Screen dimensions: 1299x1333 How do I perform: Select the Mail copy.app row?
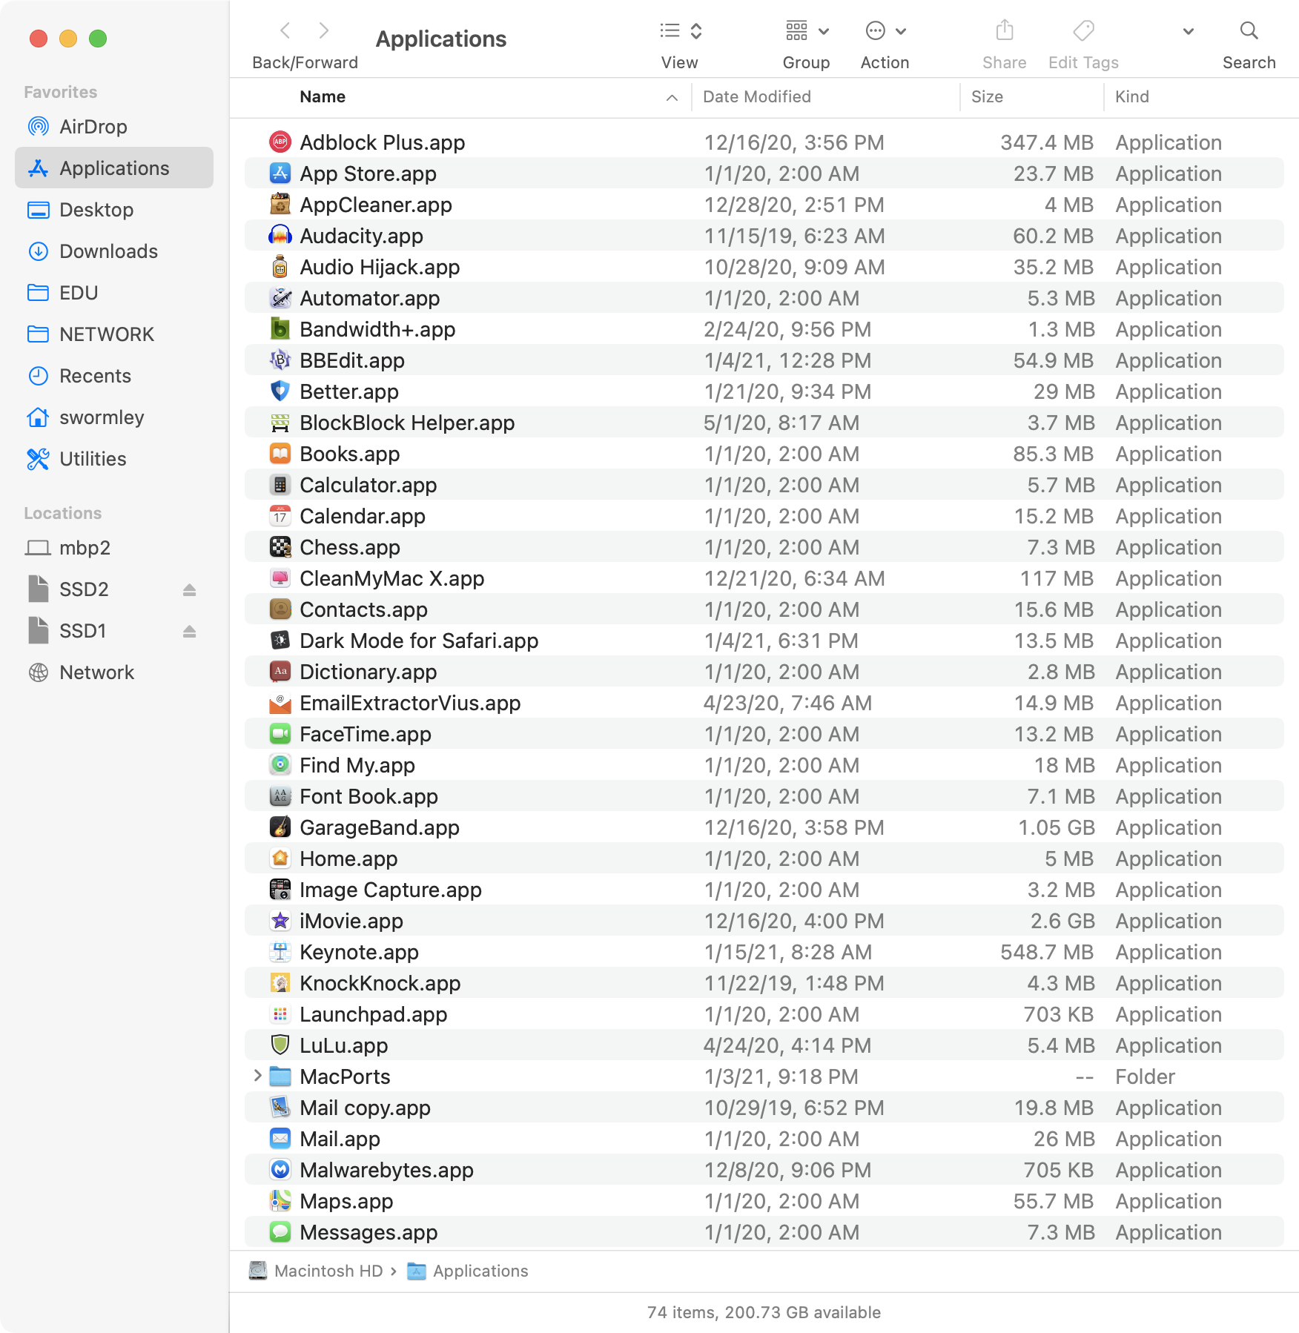coord(764,1107)
